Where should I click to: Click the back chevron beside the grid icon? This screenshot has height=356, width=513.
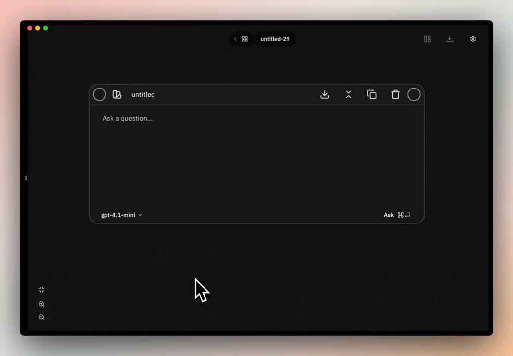tap(235, 39)
